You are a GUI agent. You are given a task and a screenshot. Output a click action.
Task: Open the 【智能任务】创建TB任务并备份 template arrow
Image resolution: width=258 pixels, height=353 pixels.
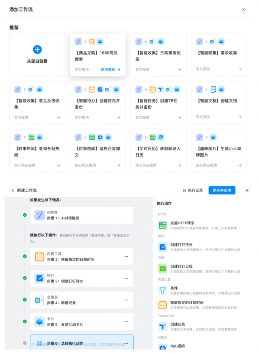point(179,117)
